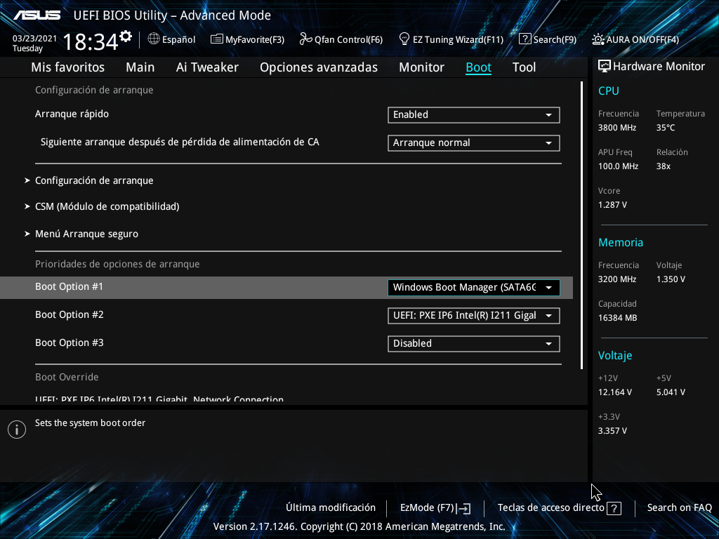Viewport: 719px width, 539px height.
Task: Click the ASUS logo
Action: [37, 15]
